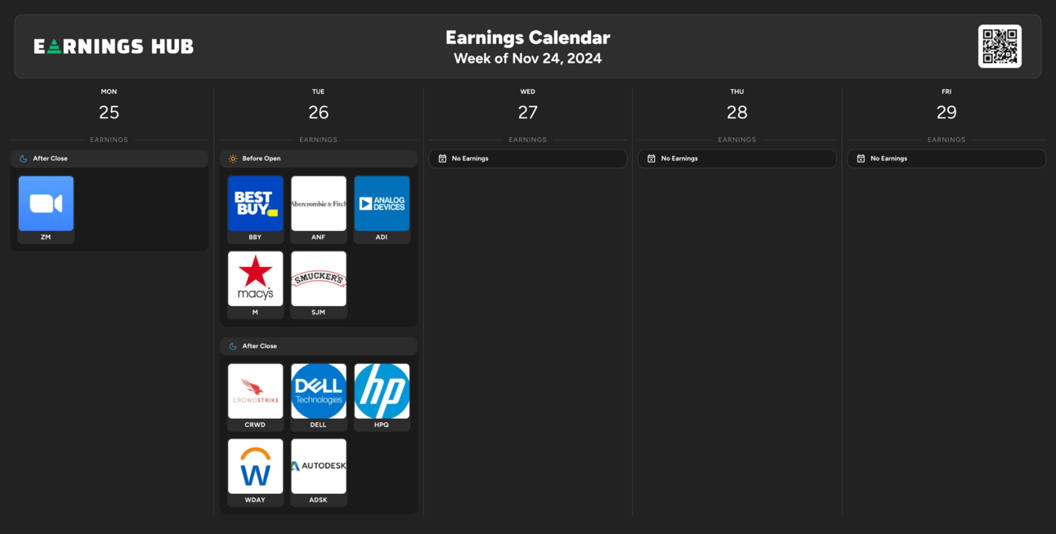Select the Best Buy BBY logo
1056x534 pixels.
(255, 203)
